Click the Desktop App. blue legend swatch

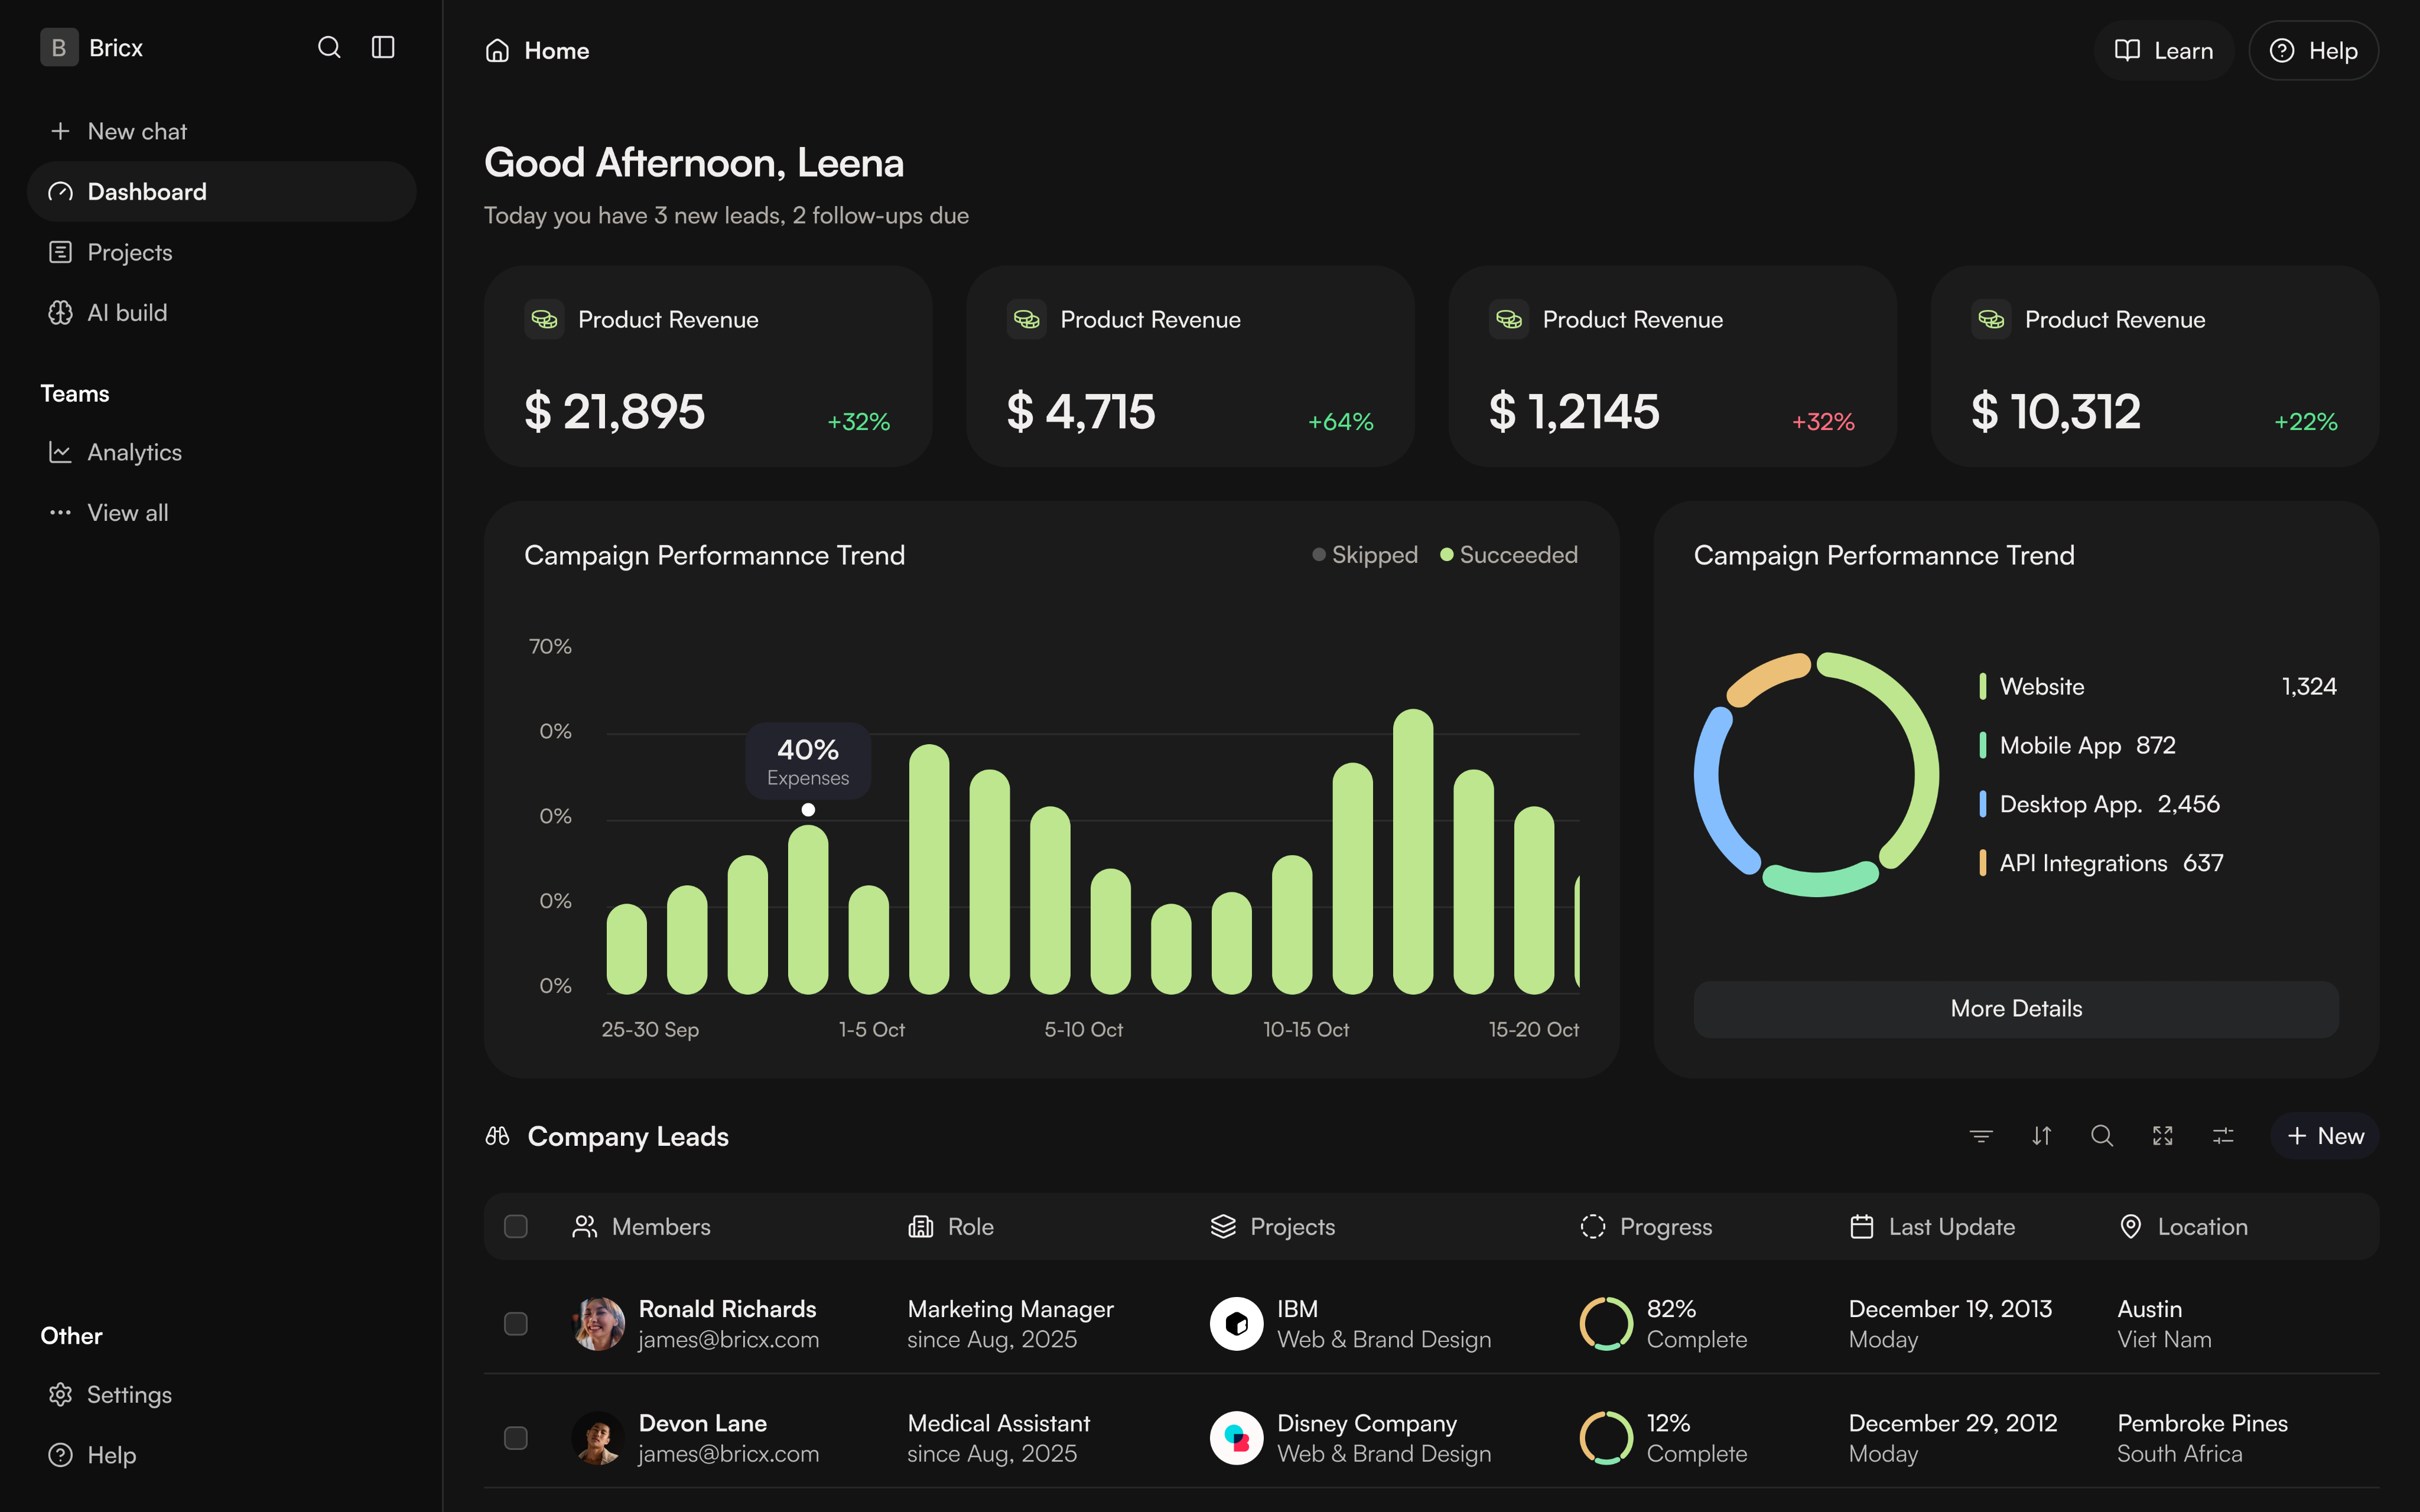click(x=1983, y=804)
